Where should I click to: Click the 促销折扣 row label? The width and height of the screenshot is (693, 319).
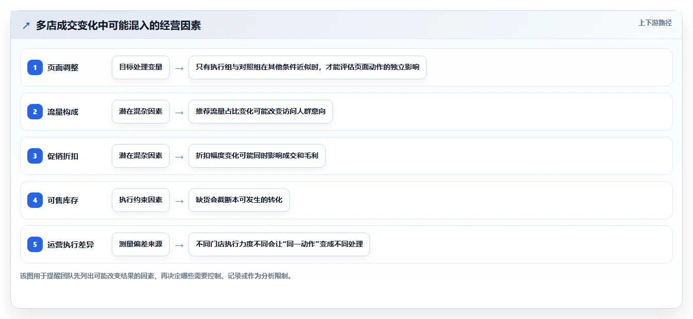(x=63, y=156)
